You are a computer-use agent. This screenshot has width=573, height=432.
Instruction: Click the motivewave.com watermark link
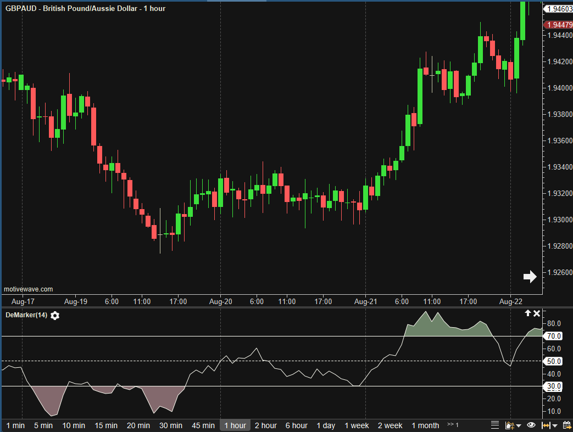[x=29, y=289]
